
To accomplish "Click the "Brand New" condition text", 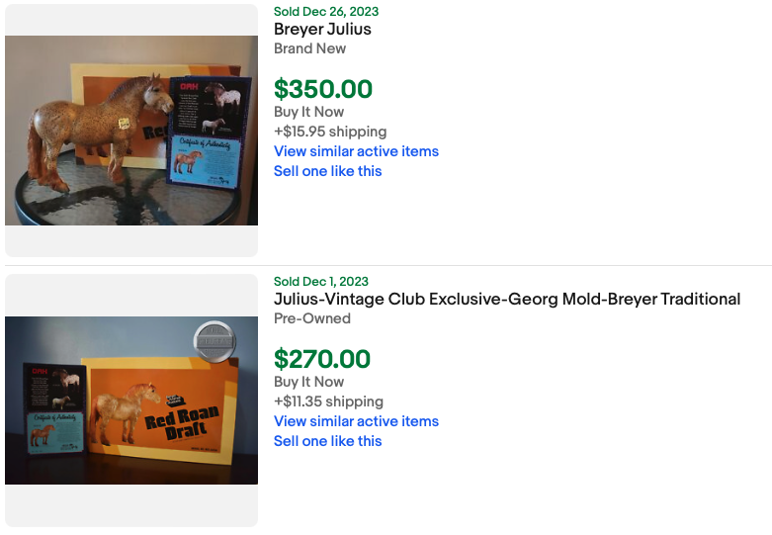I will (x=309, y=48).
